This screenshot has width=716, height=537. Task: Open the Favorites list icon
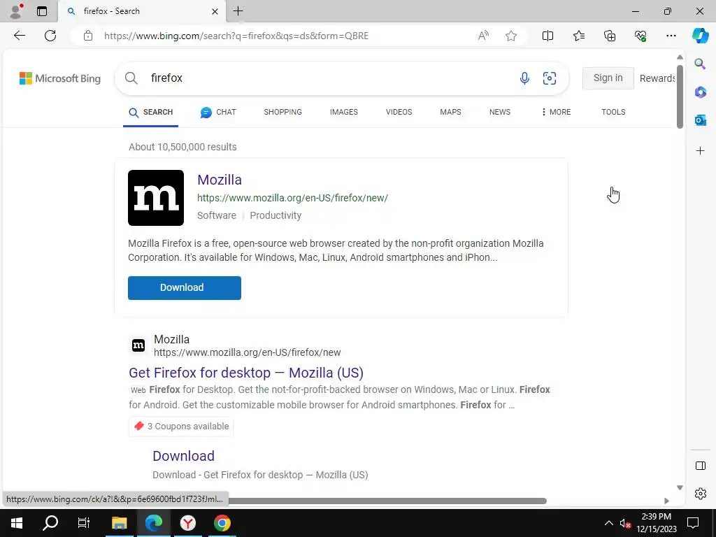[x=578, y=36]
